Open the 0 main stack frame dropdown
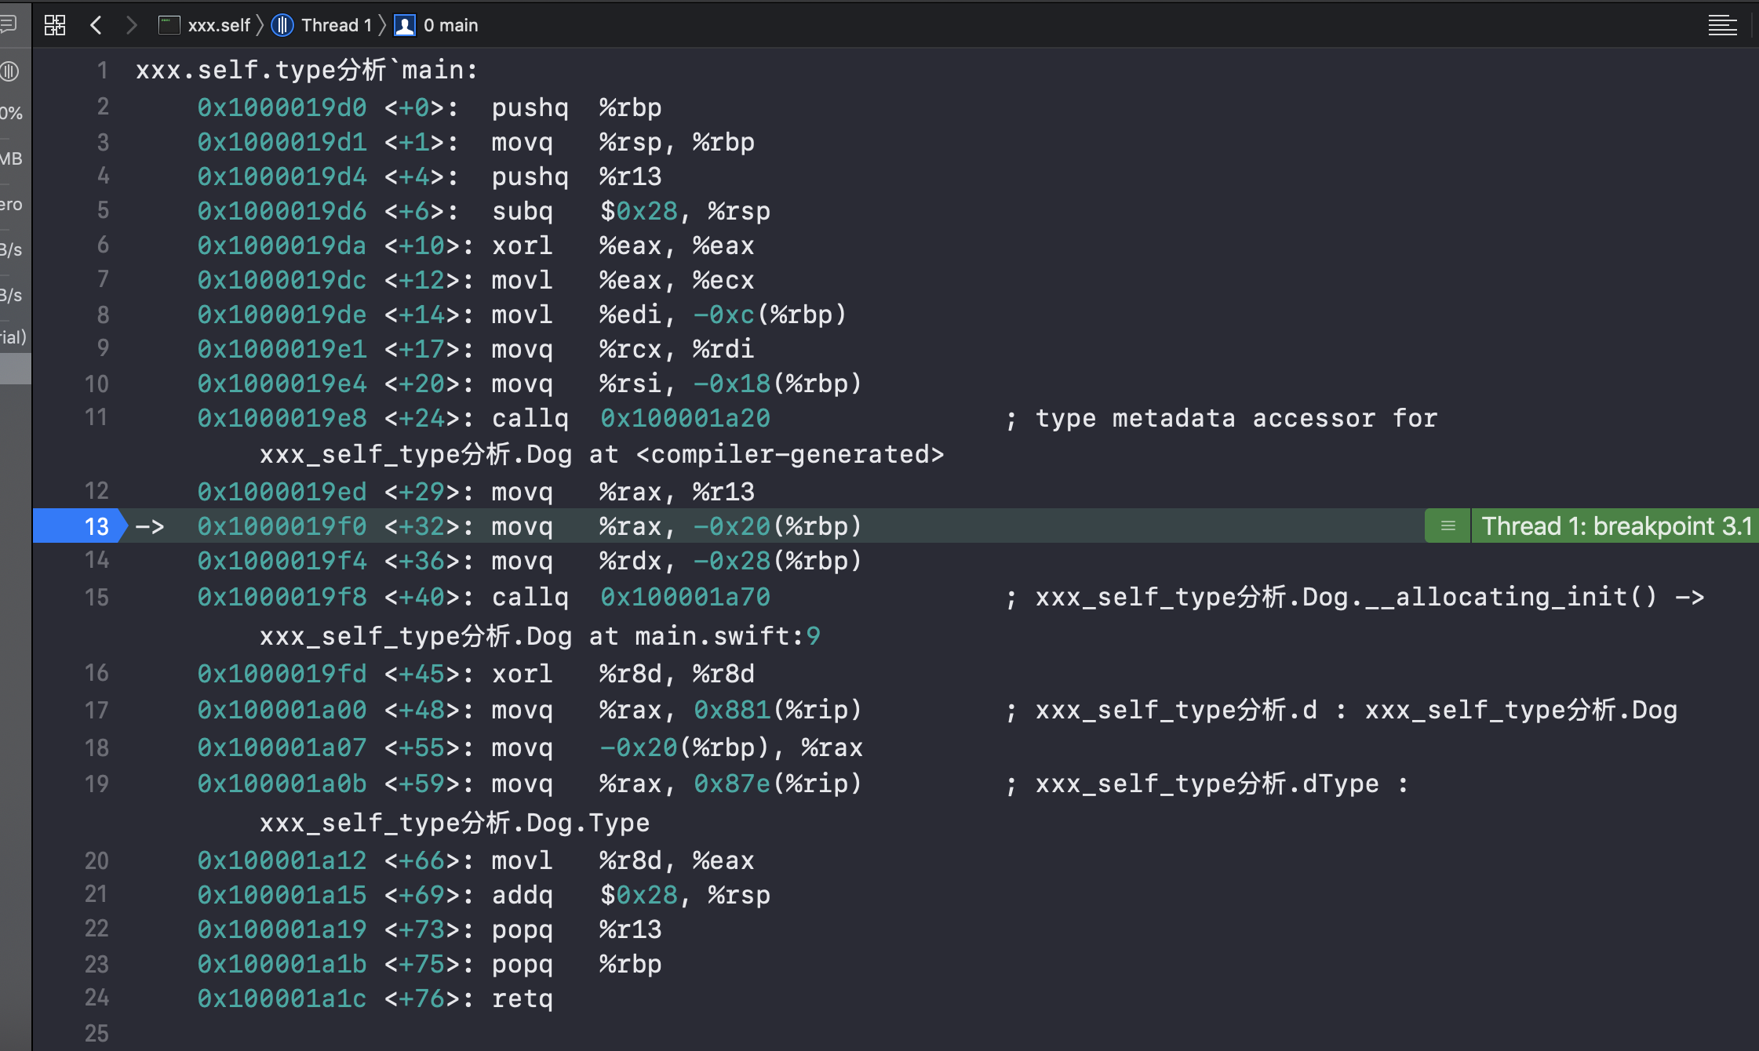1759x1051 pixels. (450, 25)
